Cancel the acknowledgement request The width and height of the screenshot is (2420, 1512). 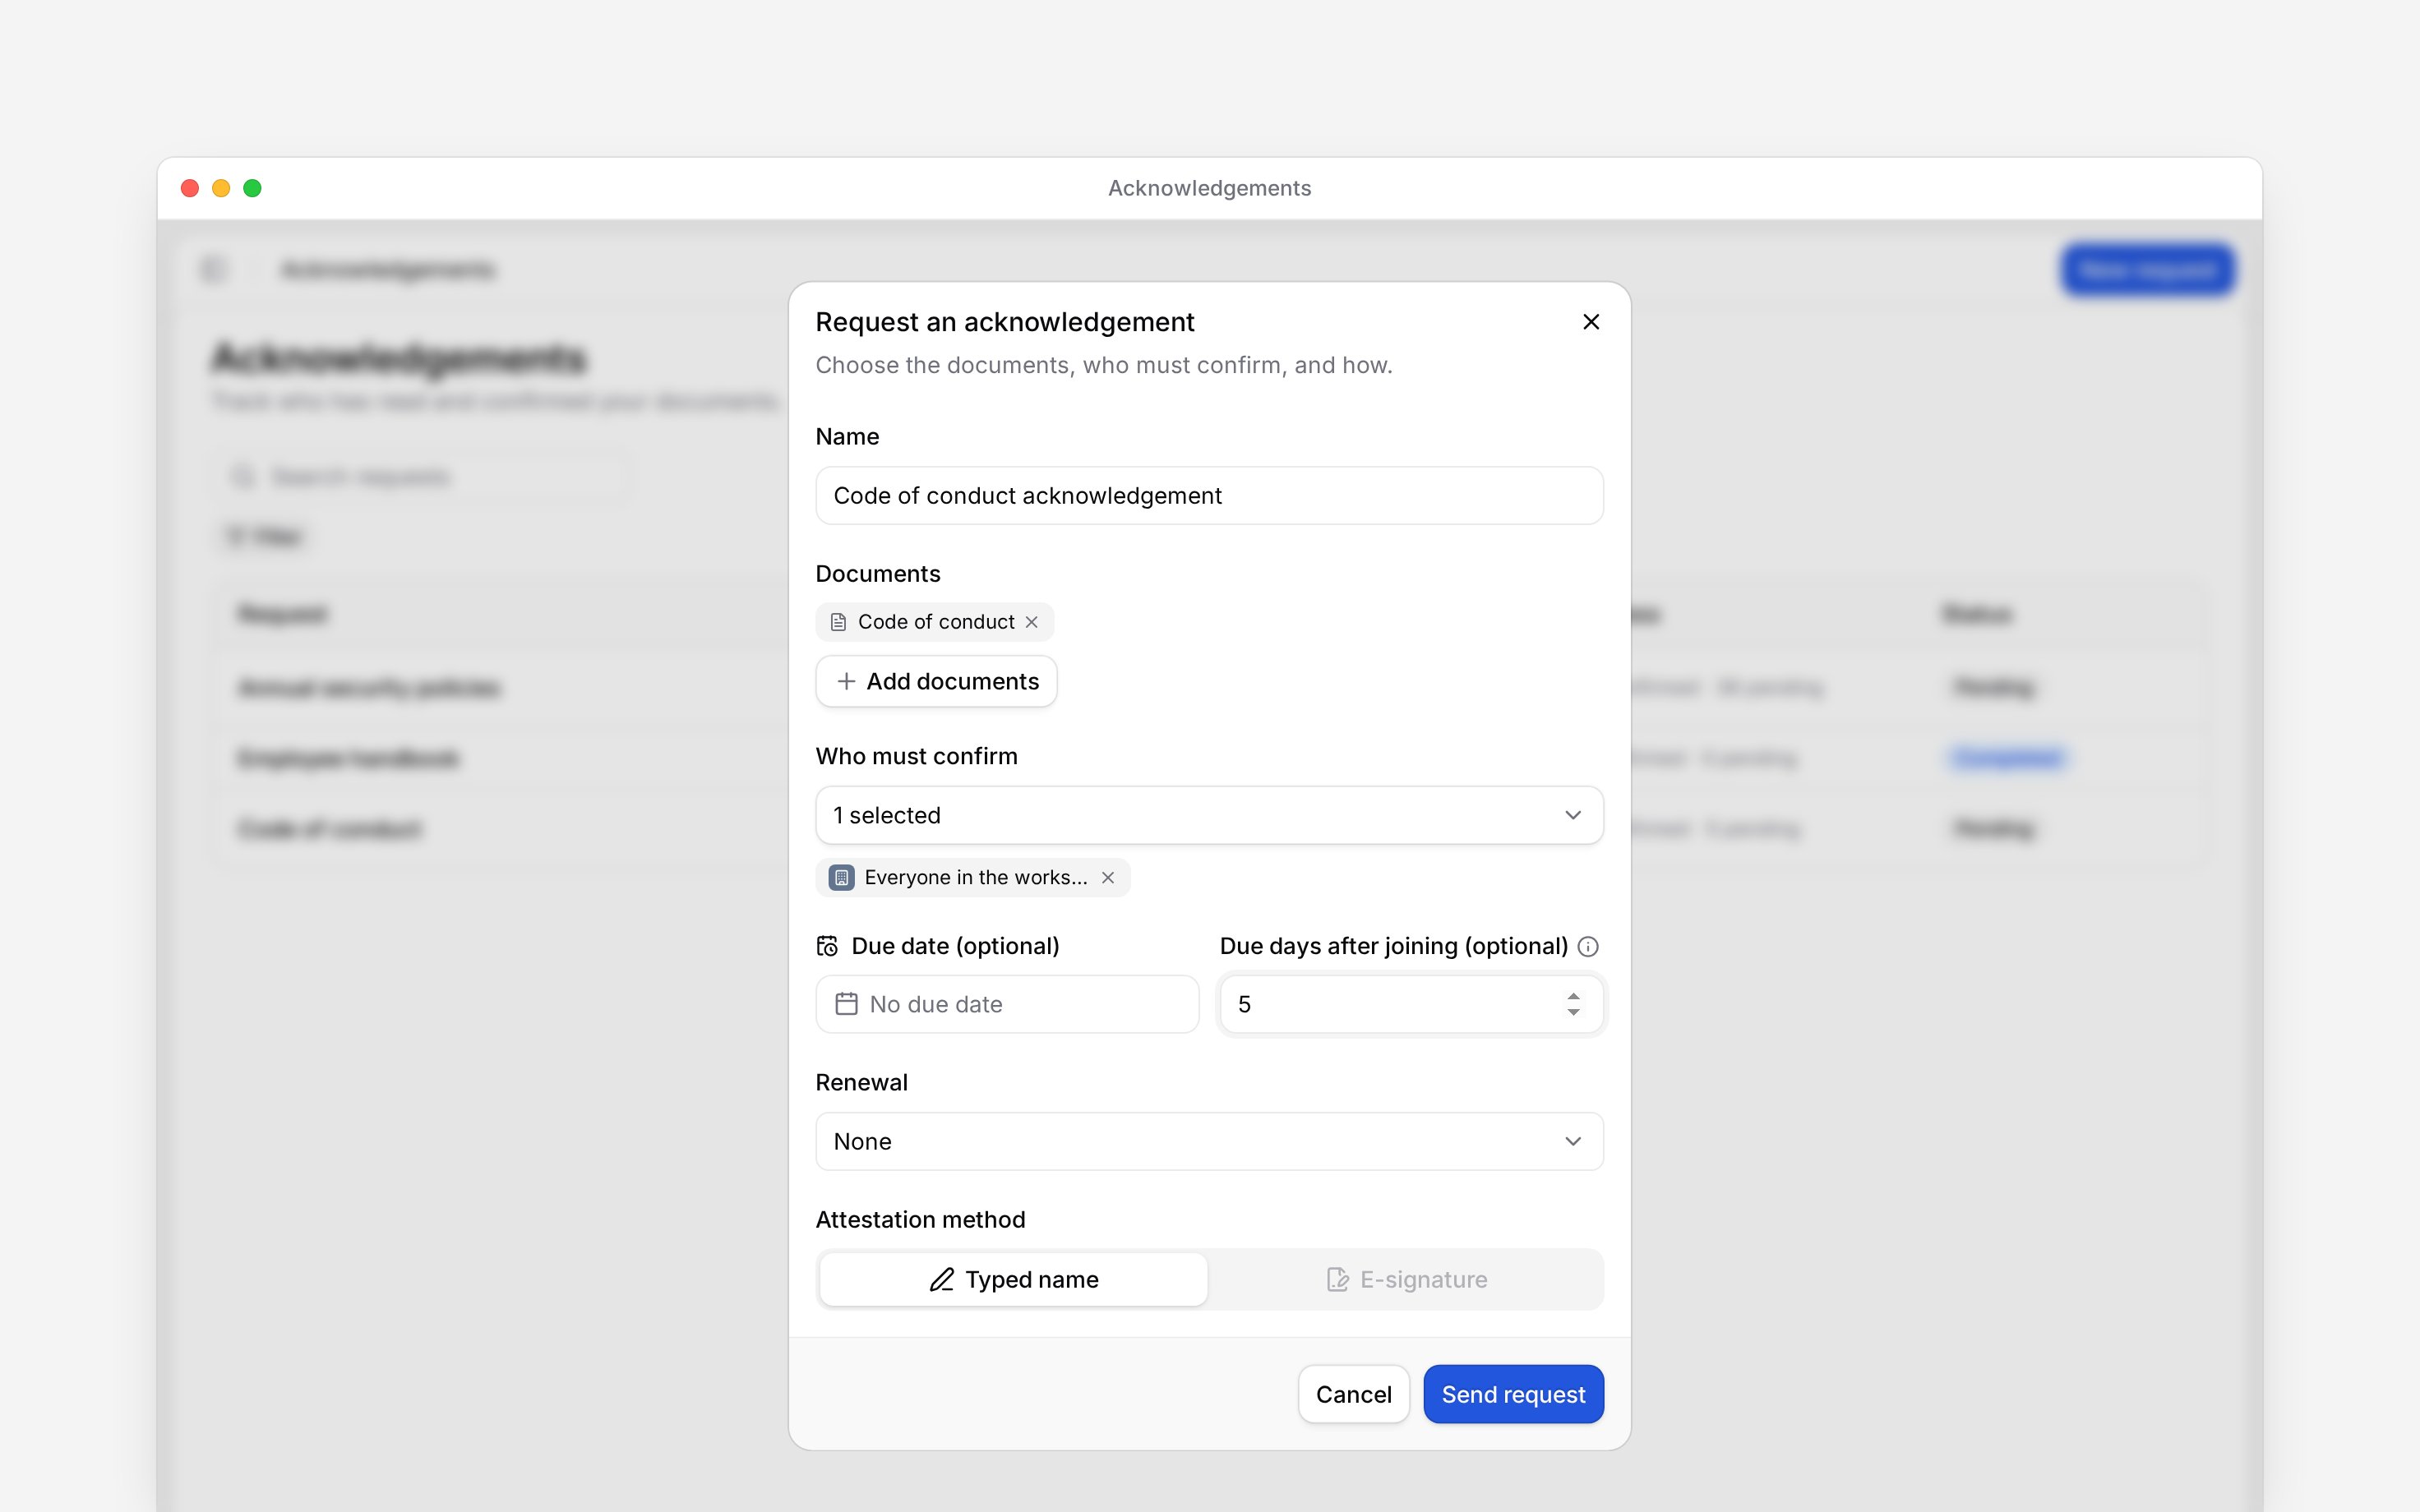(x=1353, y=1394)
